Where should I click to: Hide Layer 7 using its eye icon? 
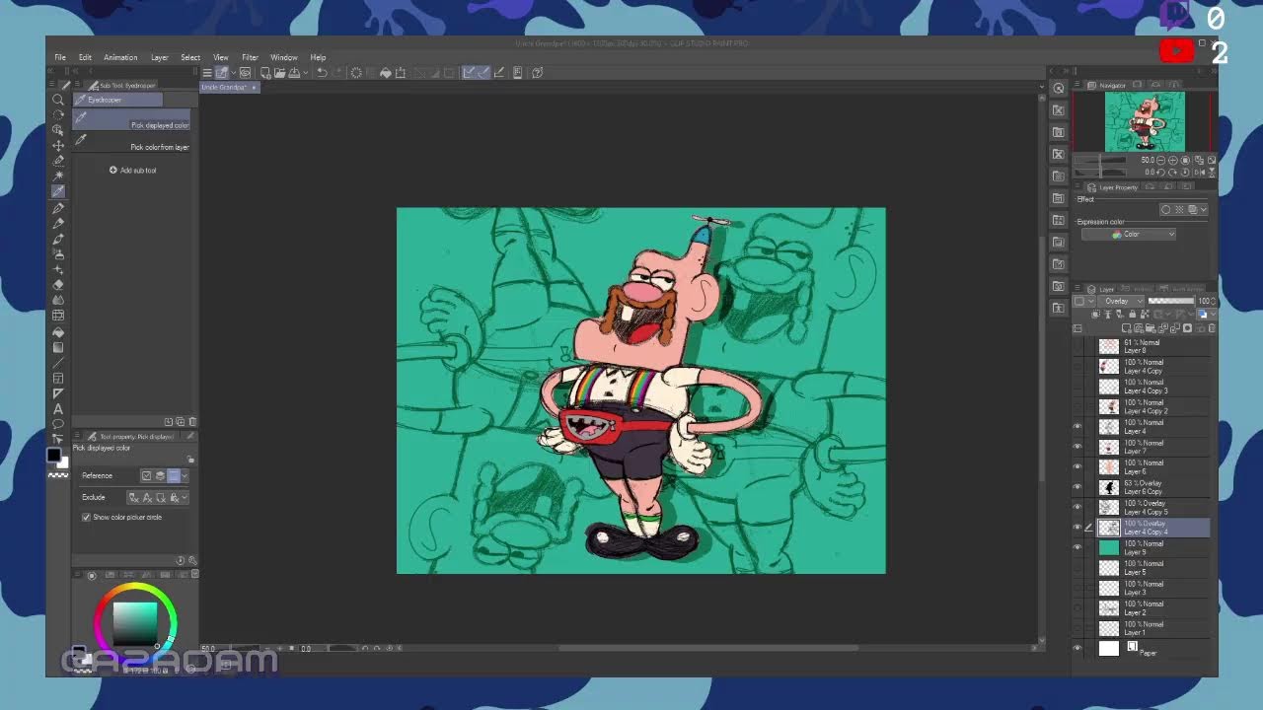1077,447
